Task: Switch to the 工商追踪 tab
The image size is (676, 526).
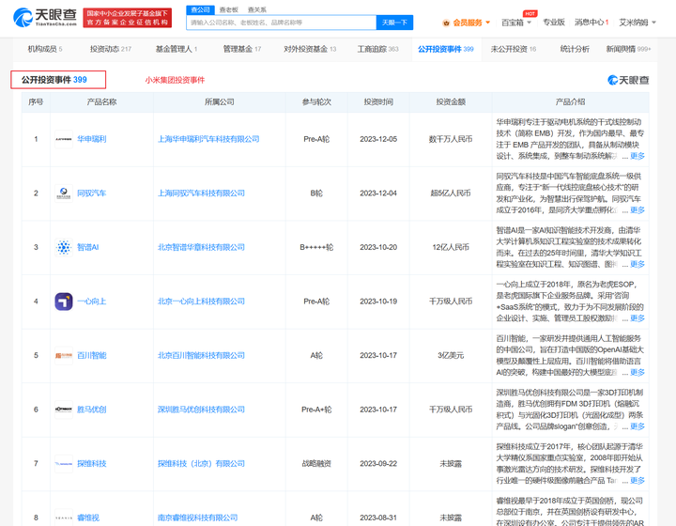Action: point(377,49)
